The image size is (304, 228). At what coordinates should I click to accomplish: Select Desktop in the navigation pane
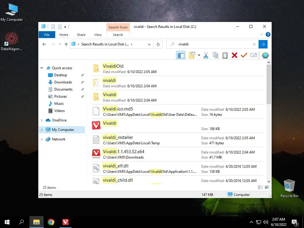coord(61,75)
